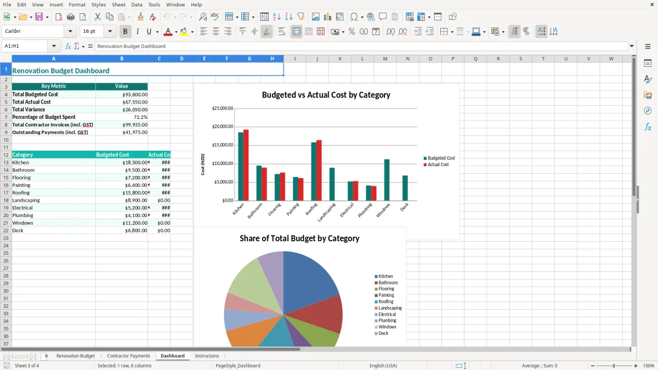Cut the selection with scissors icon
This screenshot has height=370, width=658.
98,17
